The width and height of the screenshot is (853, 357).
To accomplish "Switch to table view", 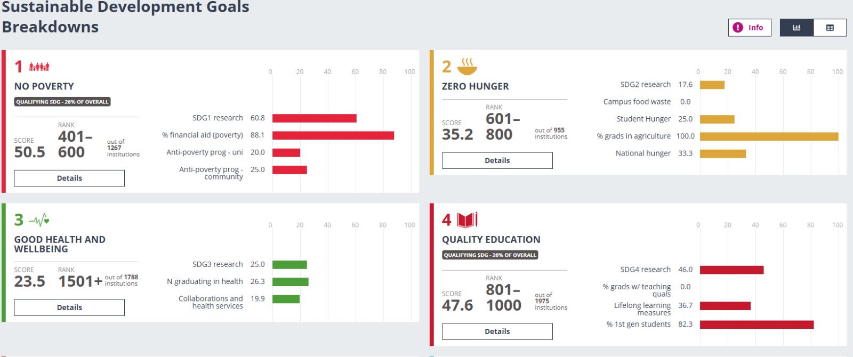I will pyautogui.click(x=830, y=28).
